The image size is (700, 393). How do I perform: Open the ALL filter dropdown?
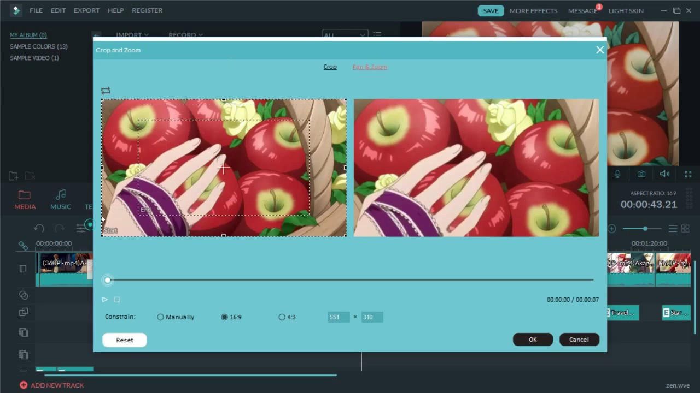coord(345,34)
